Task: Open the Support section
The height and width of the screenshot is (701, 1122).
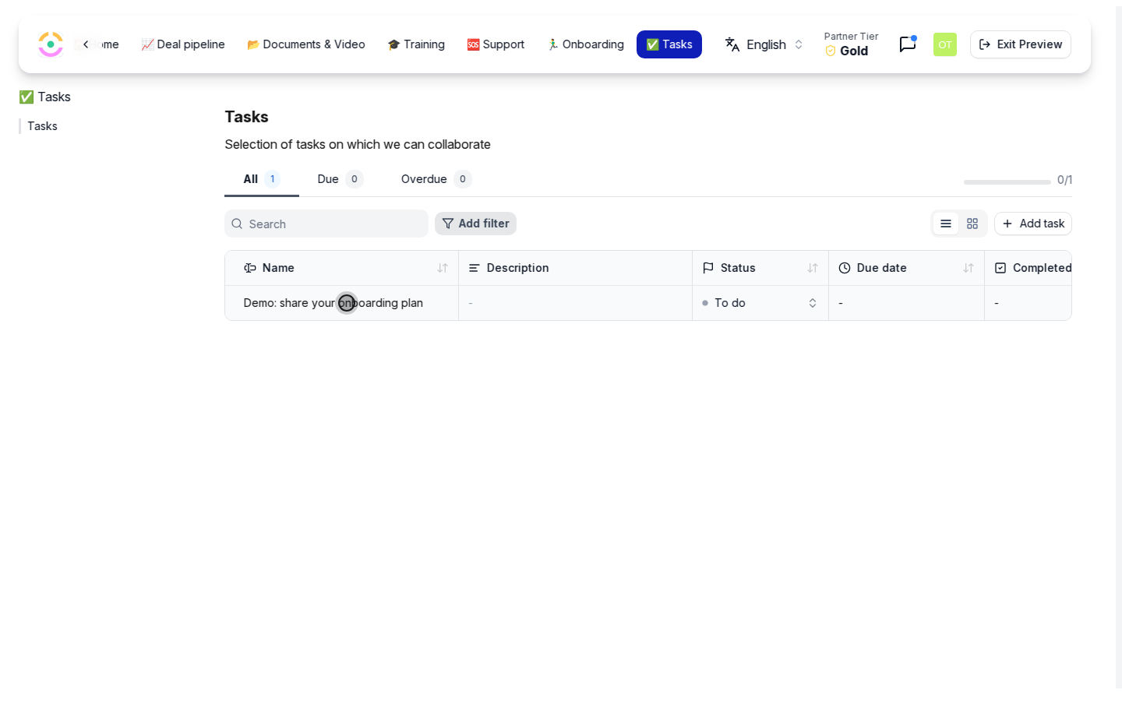Action: [x=496, y=44]
